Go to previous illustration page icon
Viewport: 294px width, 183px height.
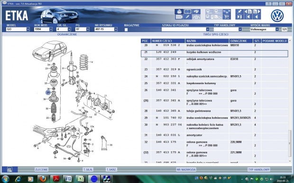pos(248,12)
